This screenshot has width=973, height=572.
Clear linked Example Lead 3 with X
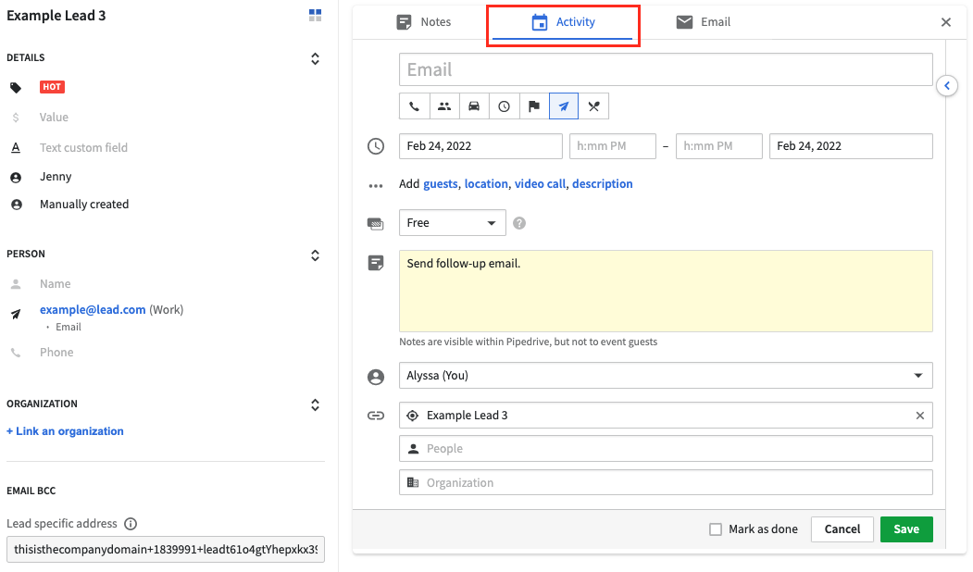click(x=920, y=416)
